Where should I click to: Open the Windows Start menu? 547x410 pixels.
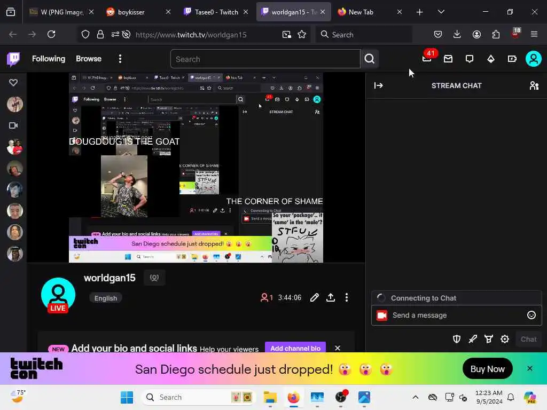pyautogui.click(x=127, y=397)
